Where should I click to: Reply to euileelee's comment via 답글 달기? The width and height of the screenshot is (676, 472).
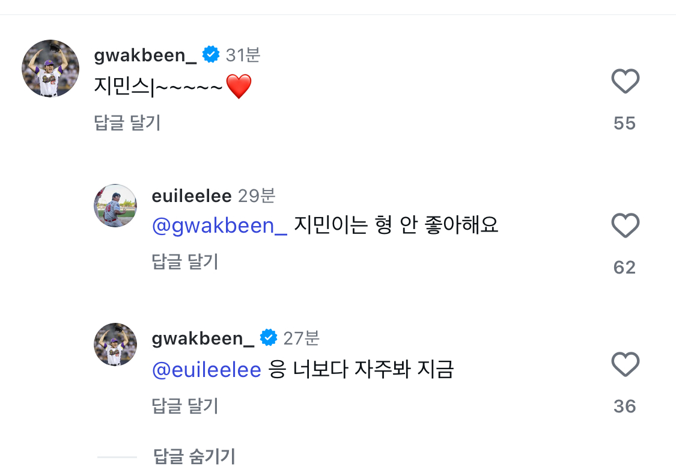click(185, 262)
